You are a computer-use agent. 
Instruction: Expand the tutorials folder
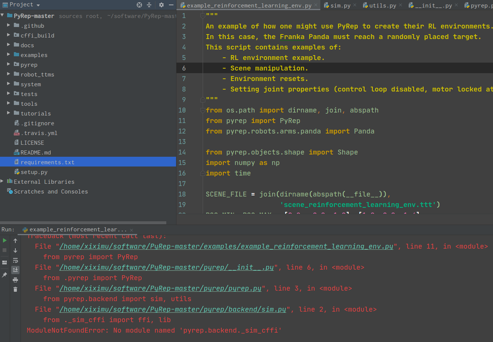(x=8, y=113)
